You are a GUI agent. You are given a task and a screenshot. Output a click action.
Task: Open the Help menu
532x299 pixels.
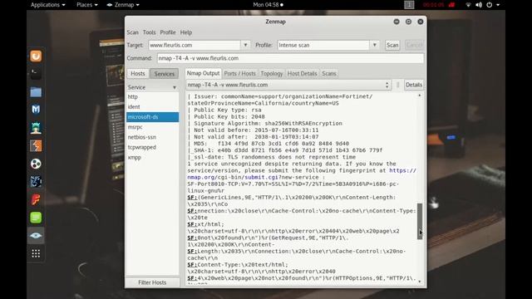[186, 32]
